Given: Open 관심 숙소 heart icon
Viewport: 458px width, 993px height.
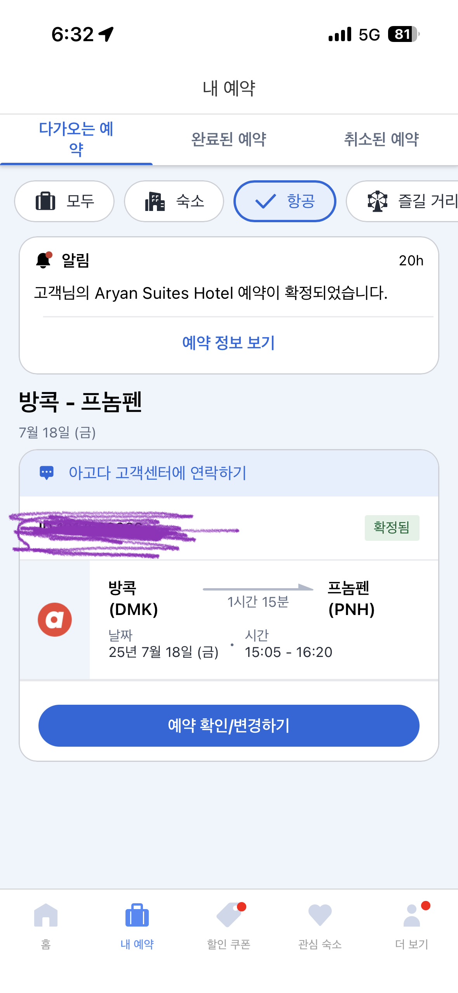Looking at the screenshot, I should [x=320, y=915].
